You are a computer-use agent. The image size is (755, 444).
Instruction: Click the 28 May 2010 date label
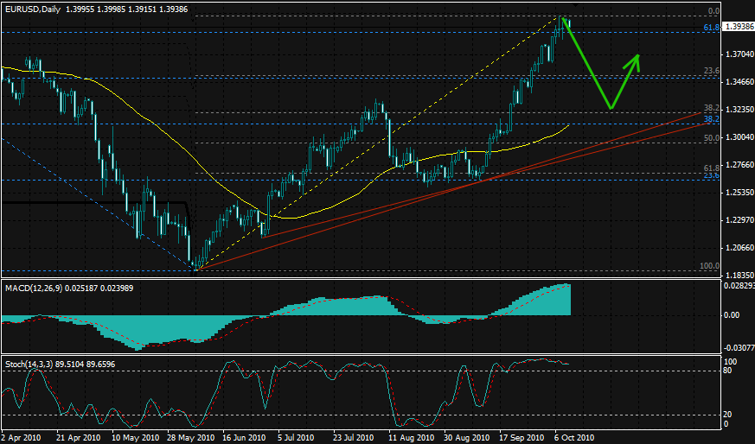pyautogui.click(x=189, y=437)
